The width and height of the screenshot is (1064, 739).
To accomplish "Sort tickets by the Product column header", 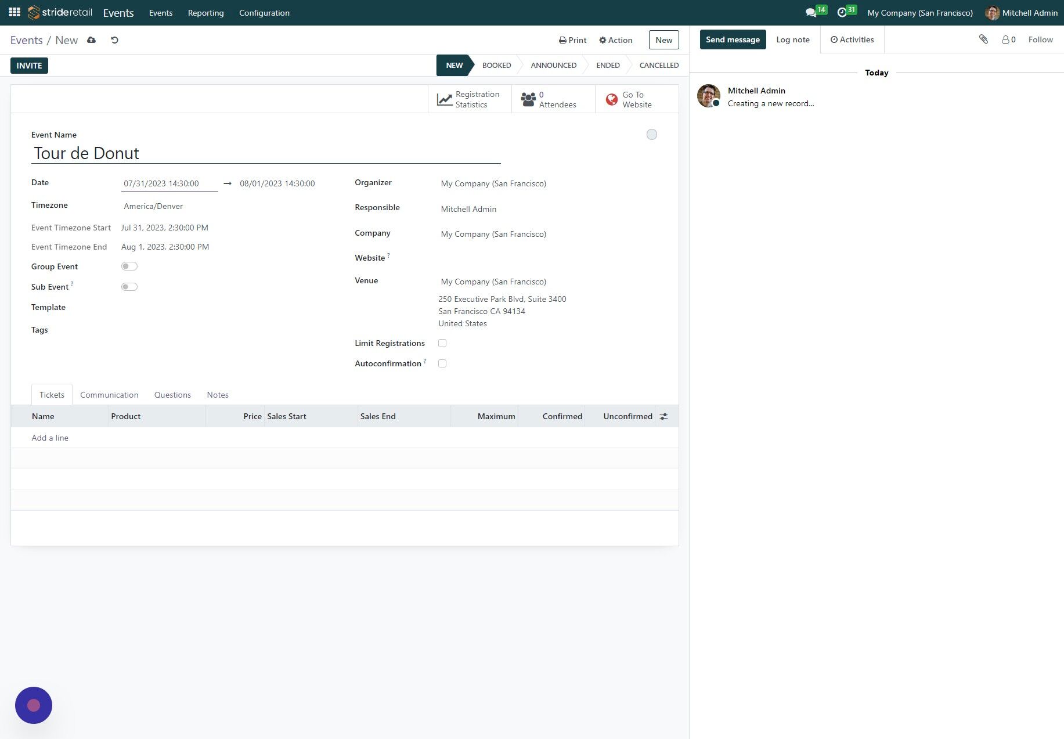I will (x=157, y=416).
